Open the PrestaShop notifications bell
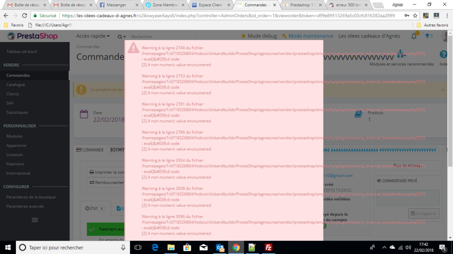 pos(414,36)
